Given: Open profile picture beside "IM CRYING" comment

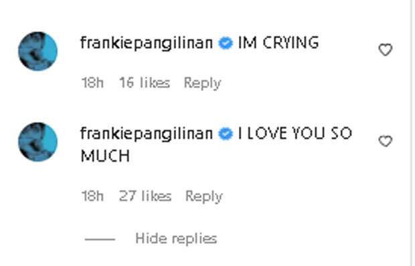Looking at the screenshot, I should coord(38,51).
